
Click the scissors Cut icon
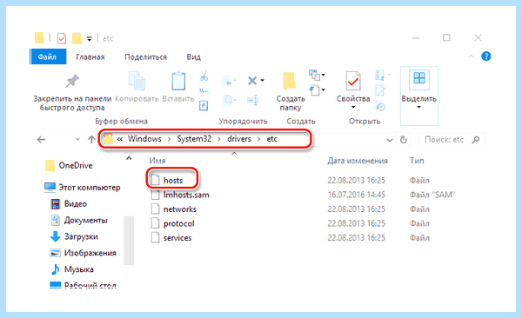click(204, 76)
